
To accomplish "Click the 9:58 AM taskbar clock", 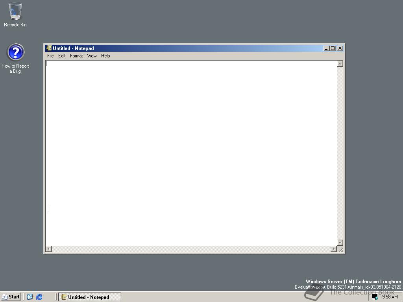I will tap(390, 297).
